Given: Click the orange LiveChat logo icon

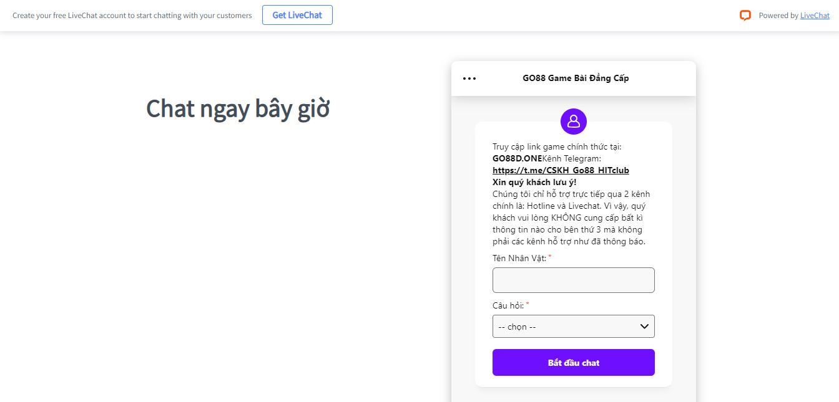Looking at the screenshot, I should (745, 16).
